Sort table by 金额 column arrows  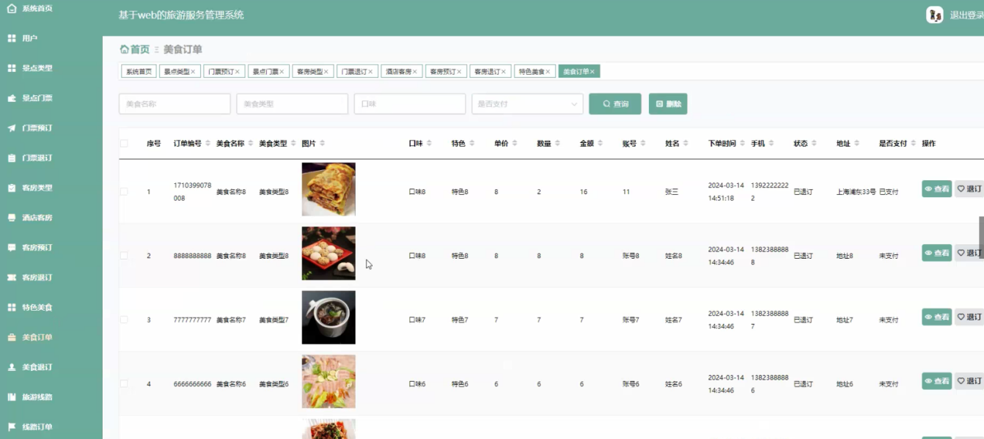(x=601, y=144)
